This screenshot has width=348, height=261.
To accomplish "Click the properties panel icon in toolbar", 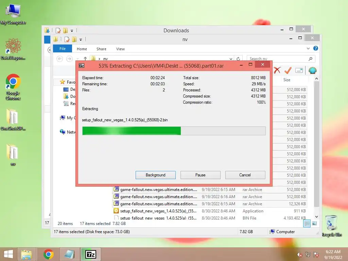I will tap(299, 70).
